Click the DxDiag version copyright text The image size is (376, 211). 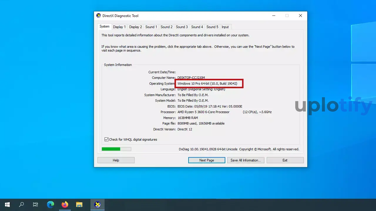pos(239,149)
